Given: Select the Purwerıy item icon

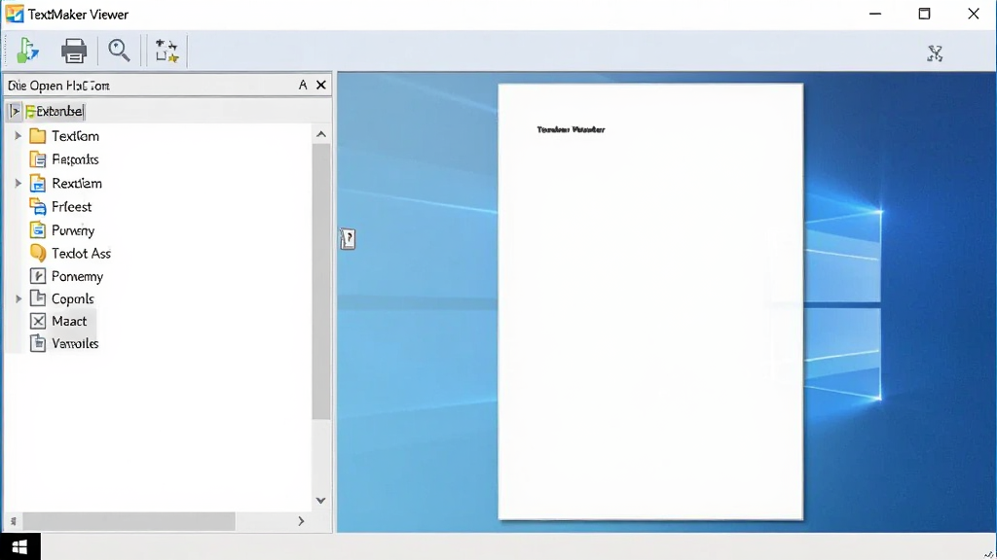Looking at the screenshot, I should [38, 229].
